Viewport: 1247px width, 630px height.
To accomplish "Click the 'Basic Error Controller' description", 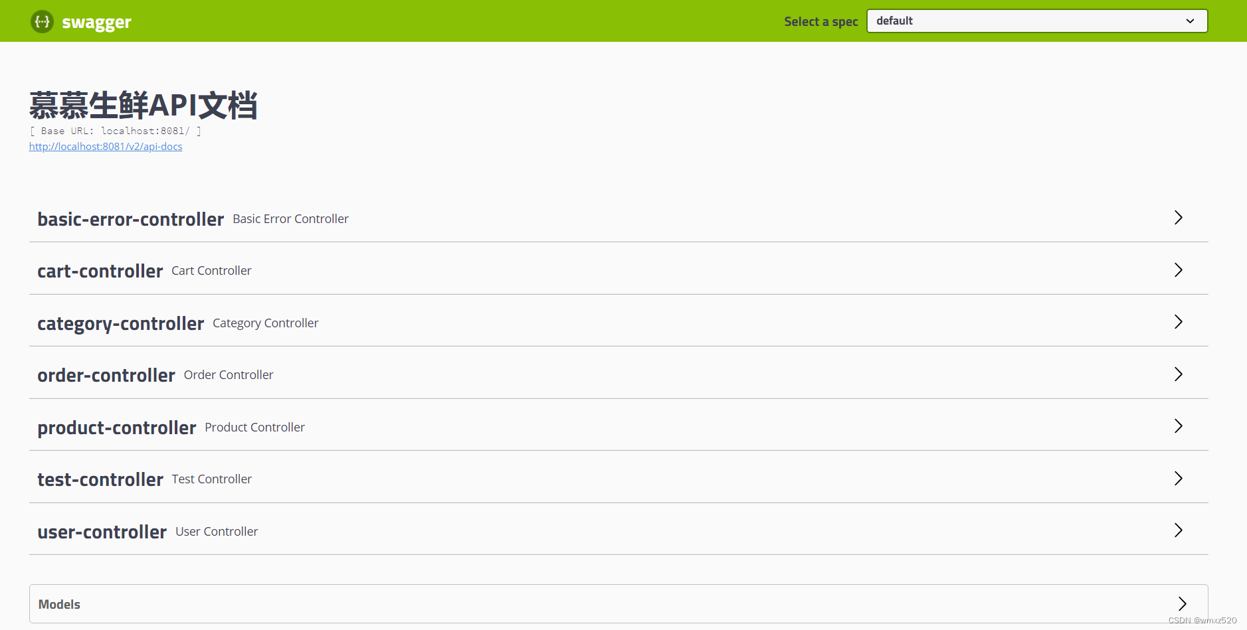I will click(x=290, y=218).
